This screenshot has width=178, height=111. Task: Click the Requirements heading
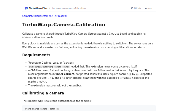pos(36,55)
